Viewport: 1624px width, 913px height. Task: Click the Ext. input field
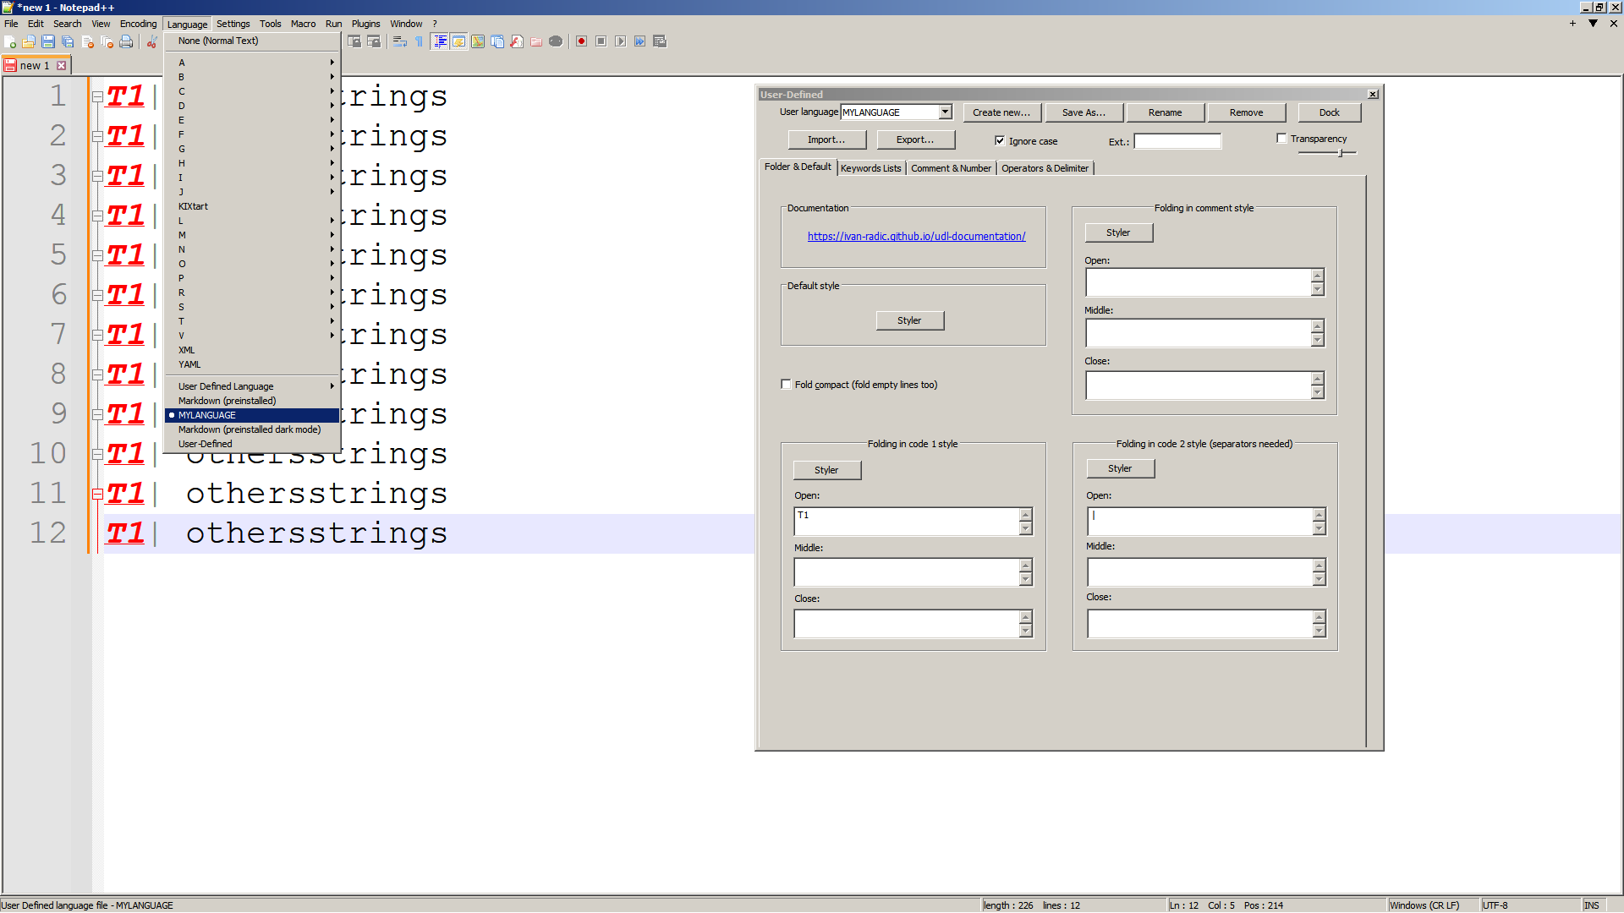click(x=1177, y=141)
